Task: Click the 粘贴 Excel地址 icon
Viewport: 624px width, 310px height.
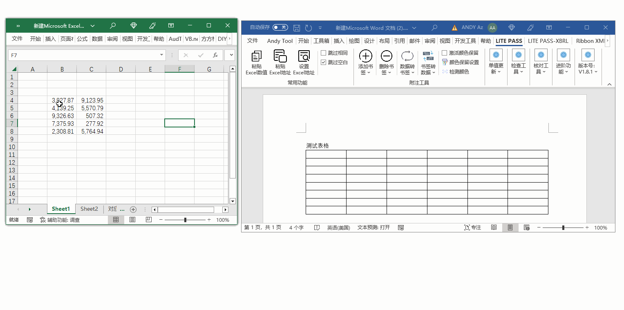Action: [x=280, y=56]
